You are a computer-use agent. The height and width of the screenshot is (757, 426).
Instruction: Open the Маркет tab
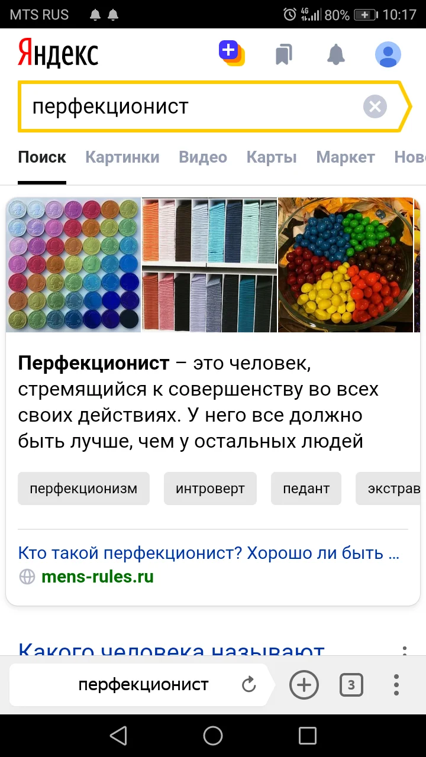[x=346, y=157]
